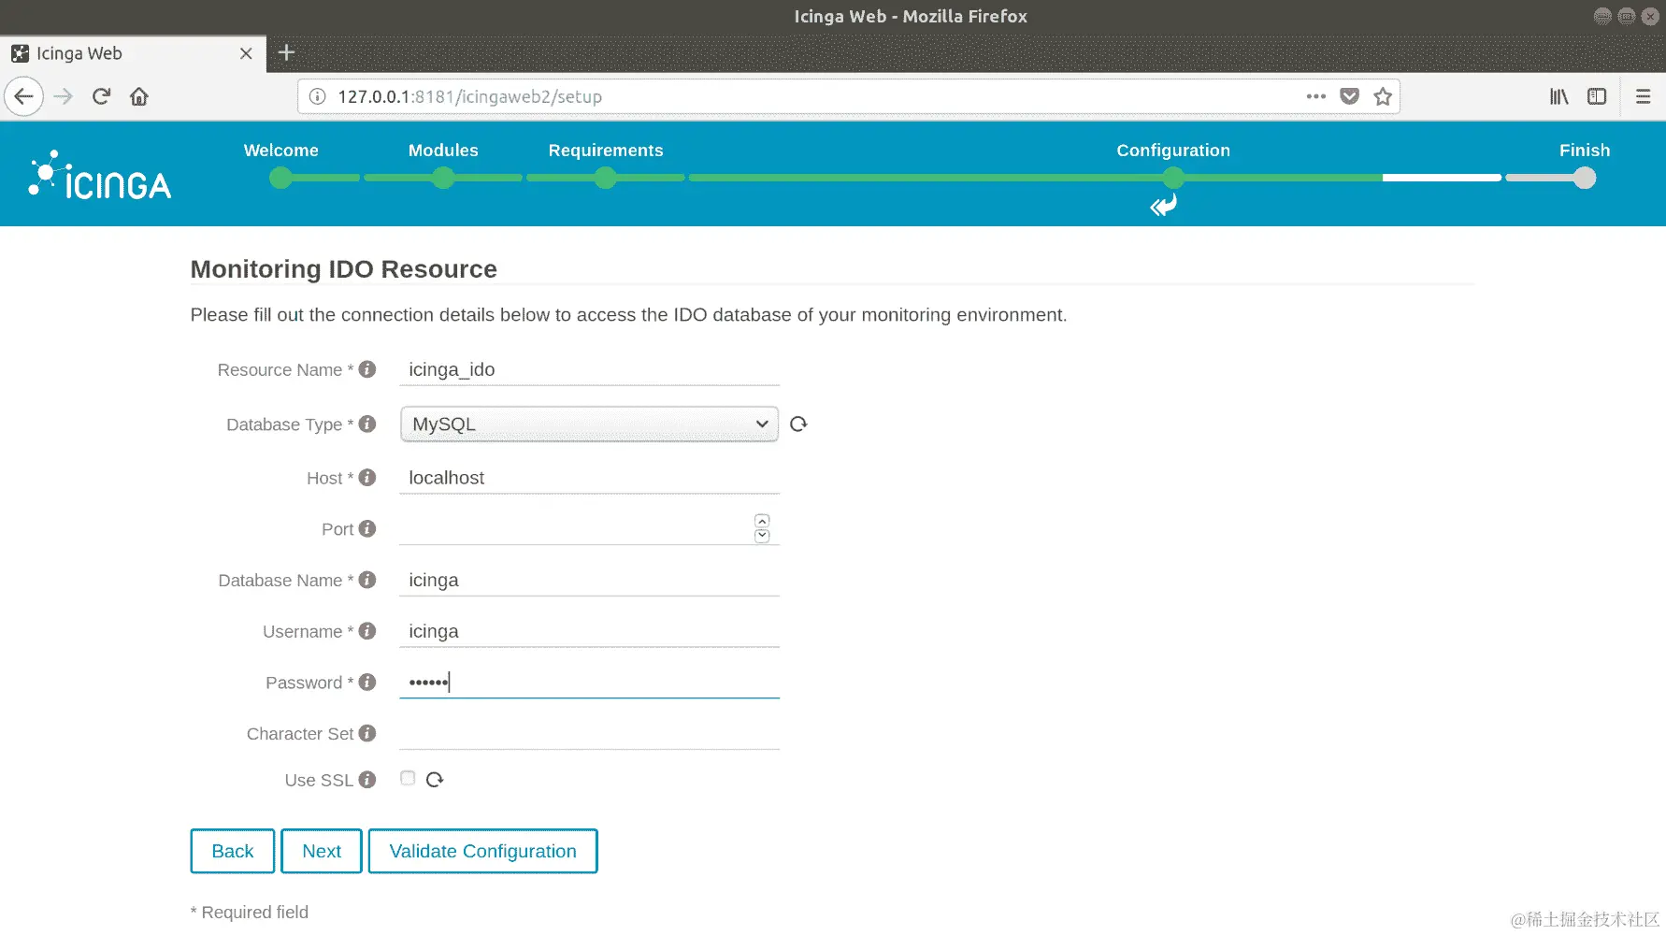Viewport: 1666px width, 935px height.
Task: Show help for Password field
Action: pyautogui.click(x=367, y=682)
